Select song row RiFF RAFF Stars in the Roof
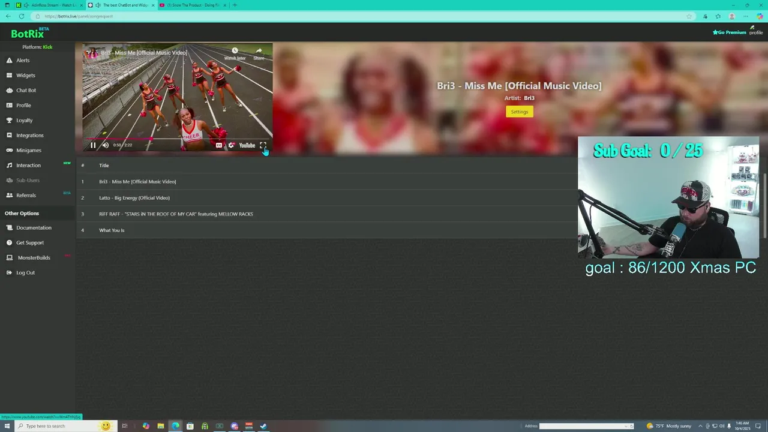768x432 pixels. (x=326, y=214)
